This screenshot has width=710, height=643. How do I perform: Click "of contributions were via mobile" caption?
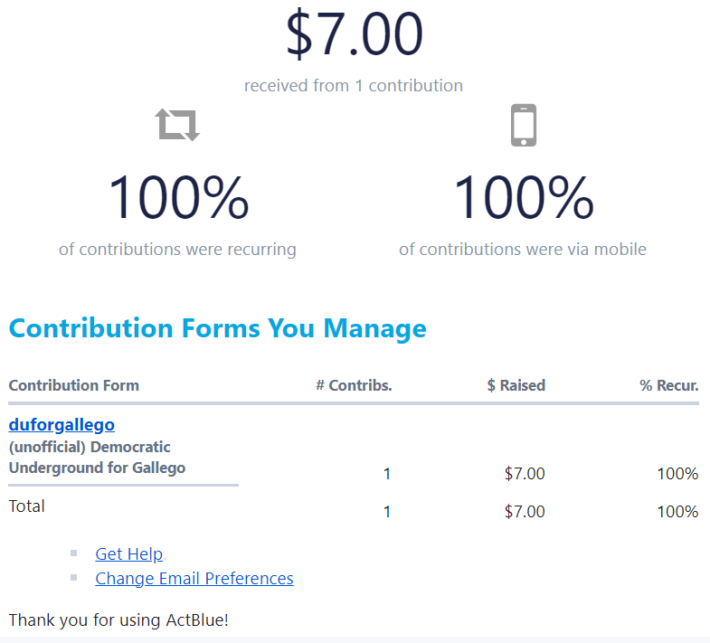tap(523, 249)
